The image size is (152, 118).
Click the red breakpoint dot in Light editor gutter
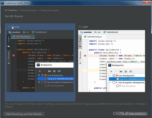tap(85, 56)
